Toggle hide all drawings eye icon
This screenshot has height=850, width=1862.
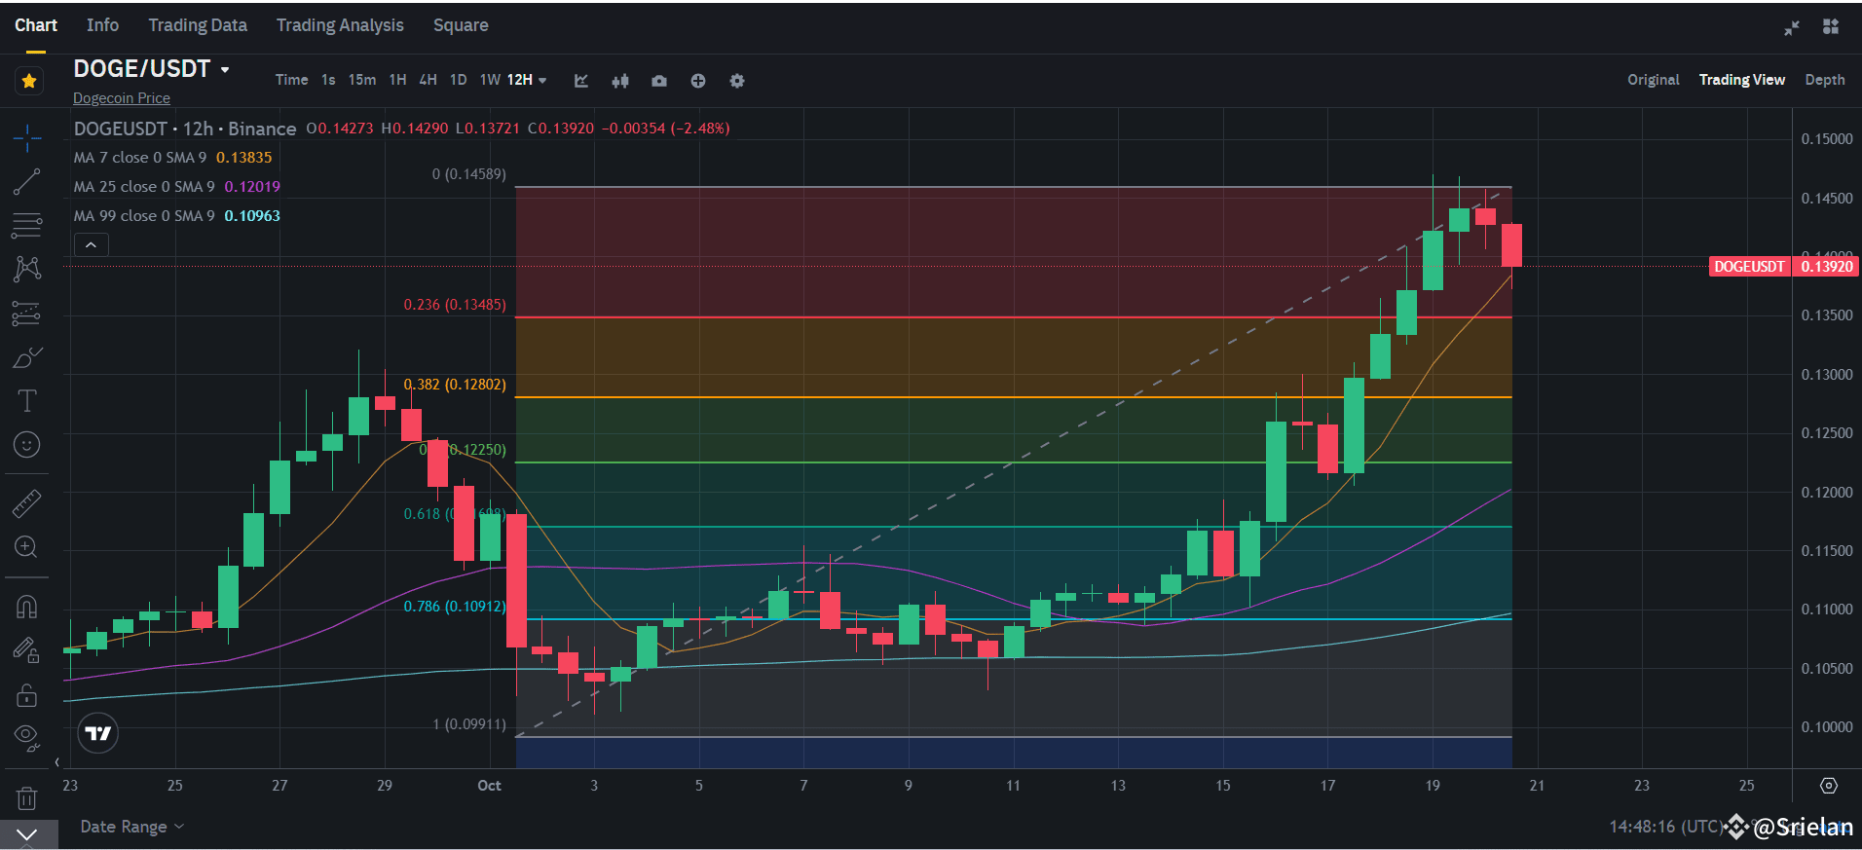27,737
